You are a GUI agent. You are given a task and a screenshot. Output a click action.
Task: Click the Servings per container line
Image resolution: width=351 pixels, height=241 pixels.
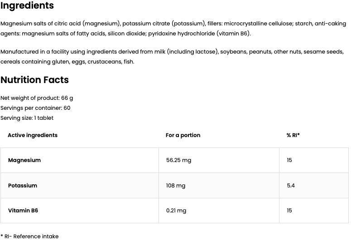[35, 108]
